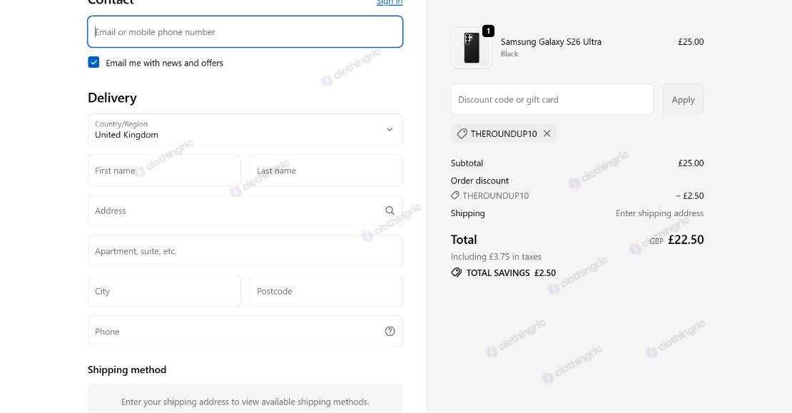Click the order discount tag icon

(455, 195)
